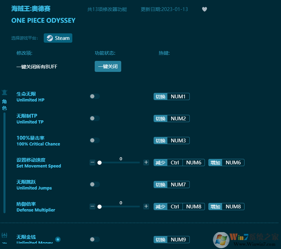Click minus button for Movement Speed
Screen dimensions: 281x249
(93, 162)
